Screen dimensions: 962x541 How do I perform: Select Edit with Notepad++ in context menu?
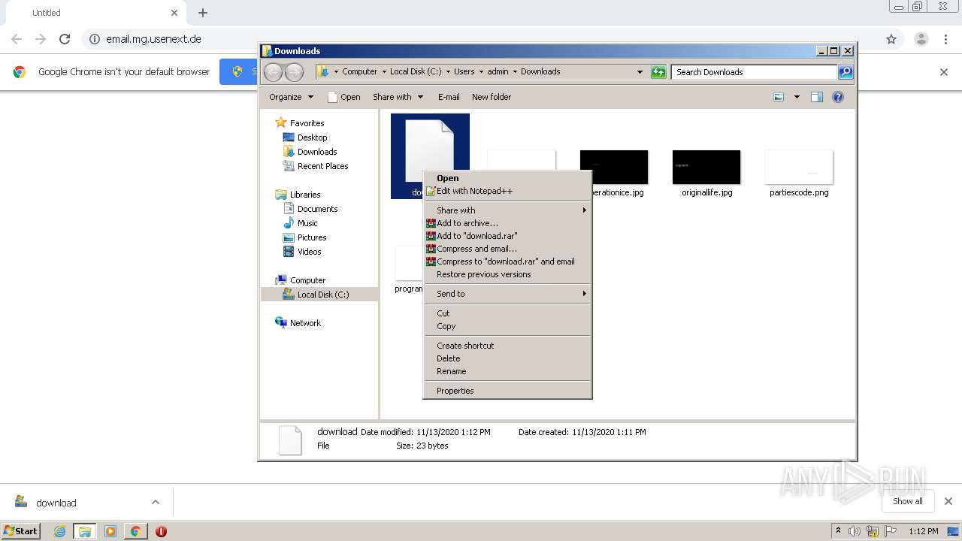click(x=508, y=191)
